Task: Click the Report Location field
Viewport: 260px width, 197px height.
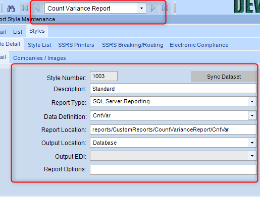Action: tap(173, 129)
